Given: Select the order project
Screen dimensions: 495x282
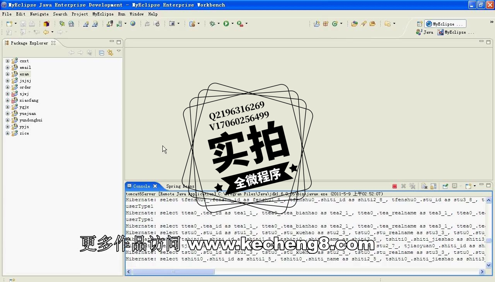Looking at the screenshot, I should click(x=26, y=87).
